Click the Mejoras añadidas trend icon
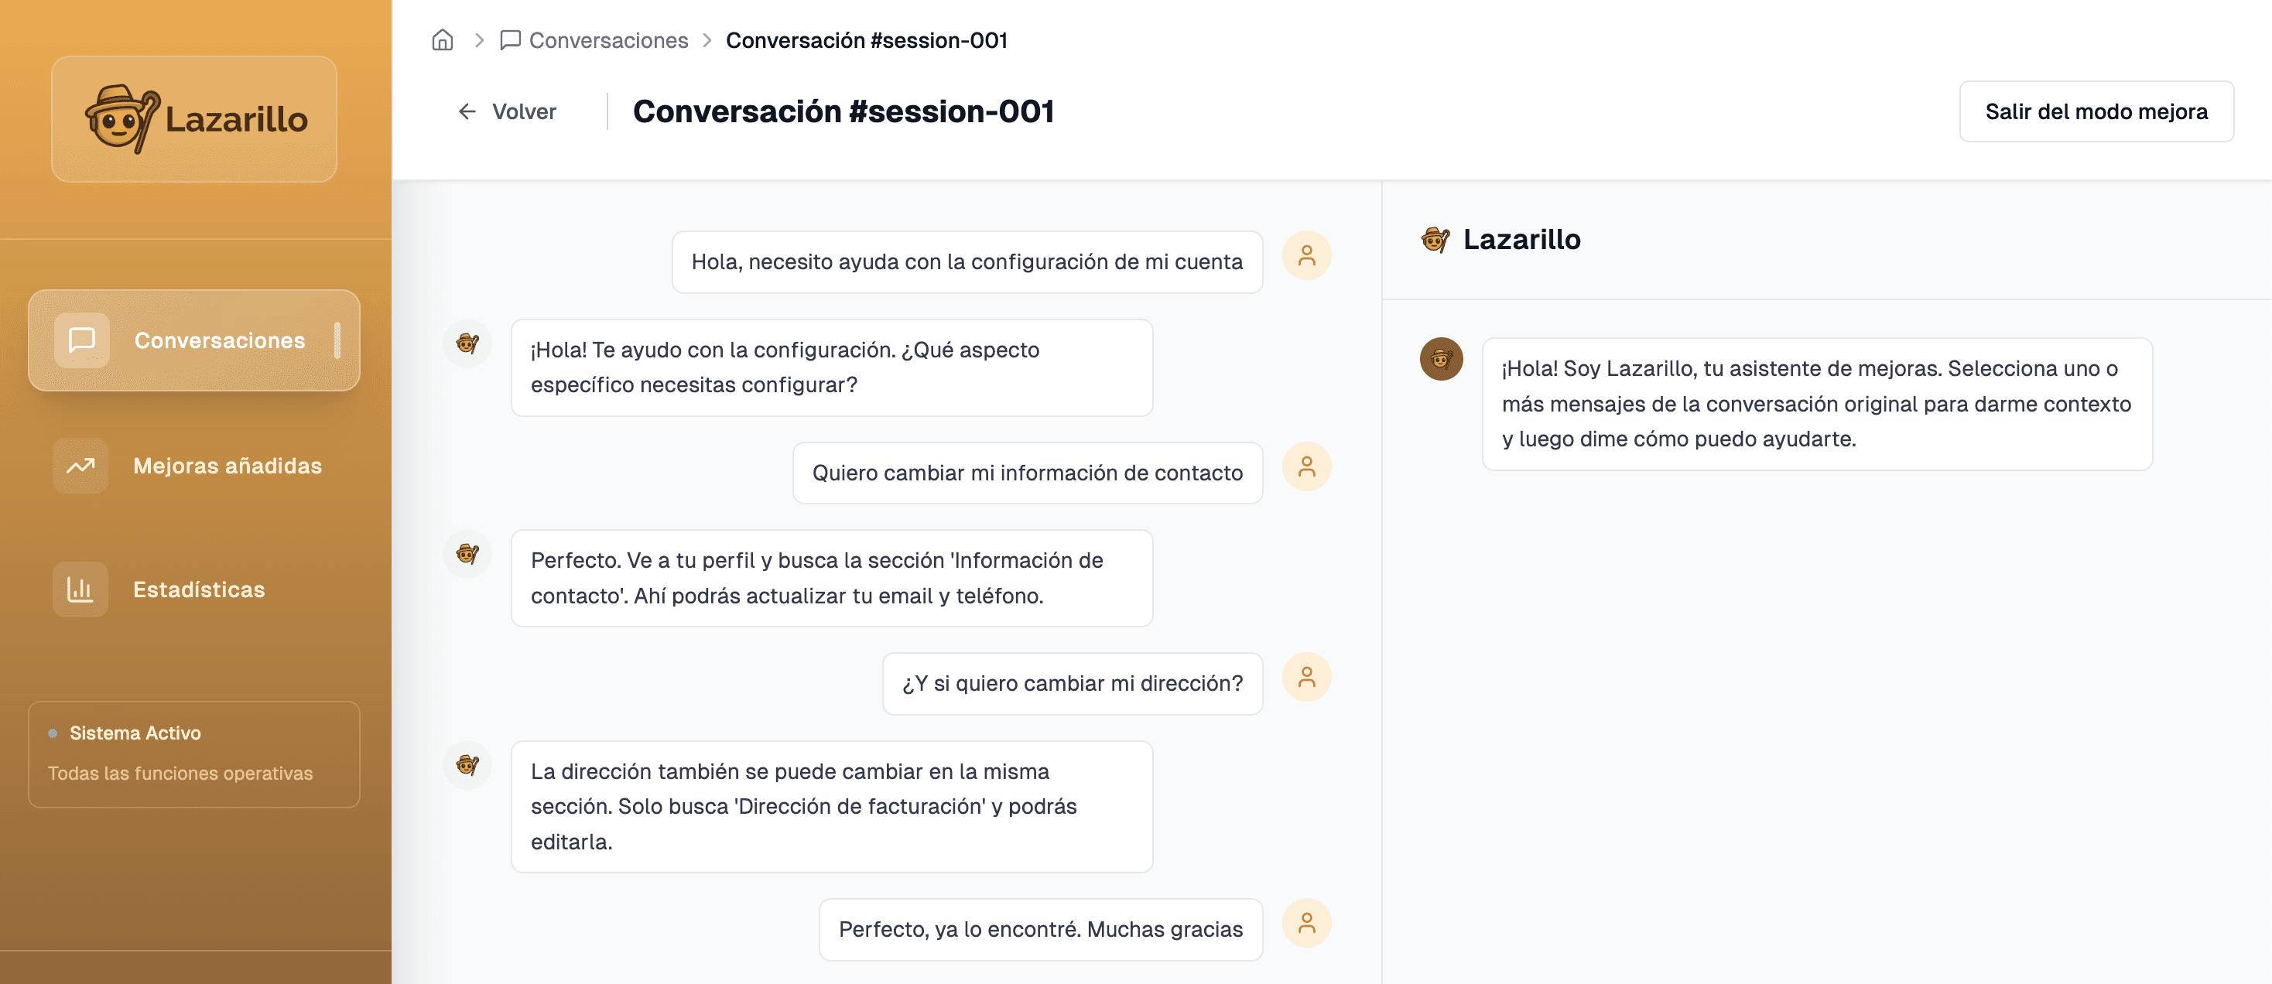Screen dimensions: 2272x984 (x=80, y=466)
